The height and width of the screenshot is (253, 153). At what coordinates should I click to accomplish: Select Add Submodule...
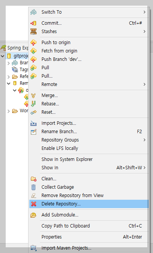(89, 215)
